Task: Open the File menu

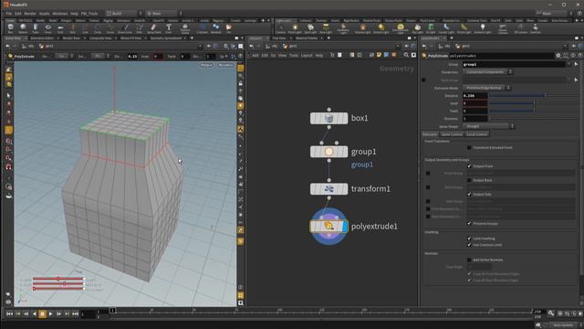Action: click(x=8, y=14)
